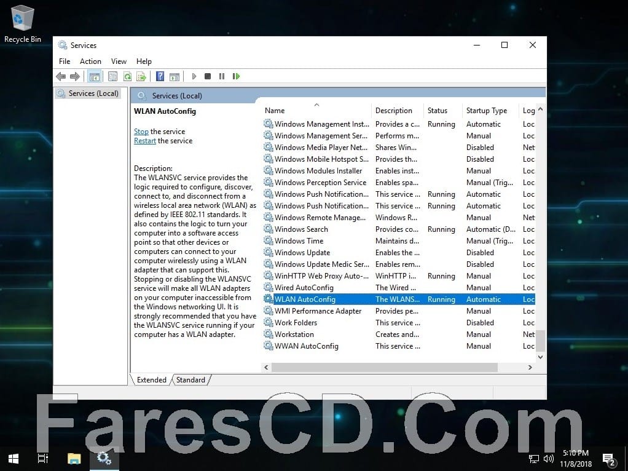The width and height of the screenshot is (628, 471).
Task: Click the vertical scrollbar down arrow
Action: (540, 357)
